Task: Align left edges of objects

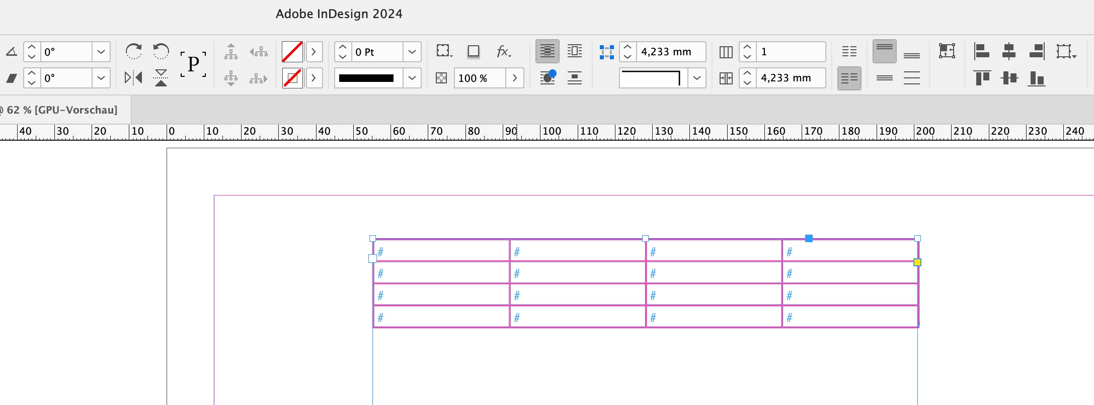Action: pos(981,51)
